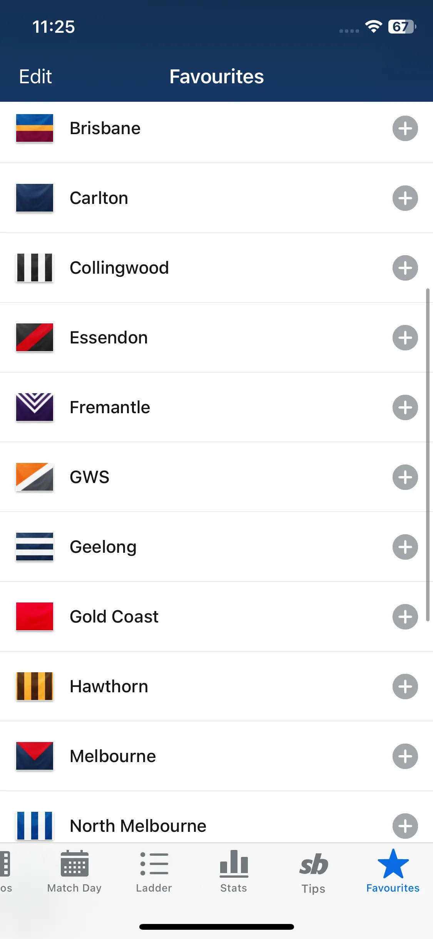Tap the plus icon for GWS
Screen dimensions: 433x939
[405, 477]
